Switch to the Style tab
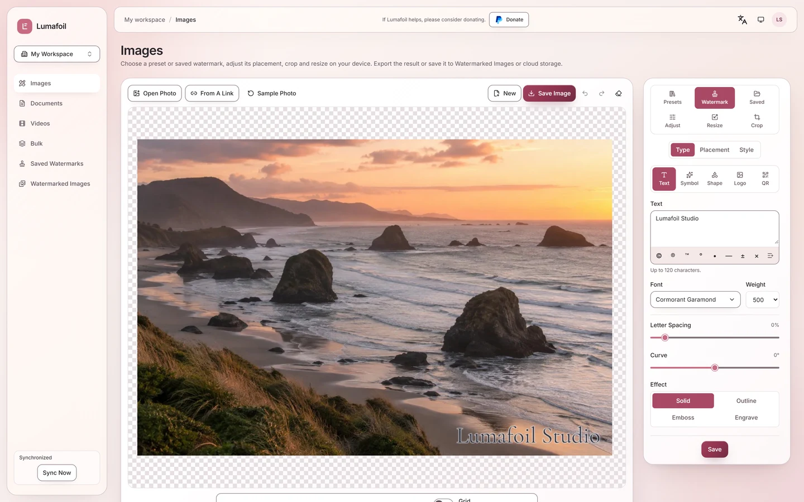The height and width of the screenshot is (502, 804). click(x=746, y=149)
